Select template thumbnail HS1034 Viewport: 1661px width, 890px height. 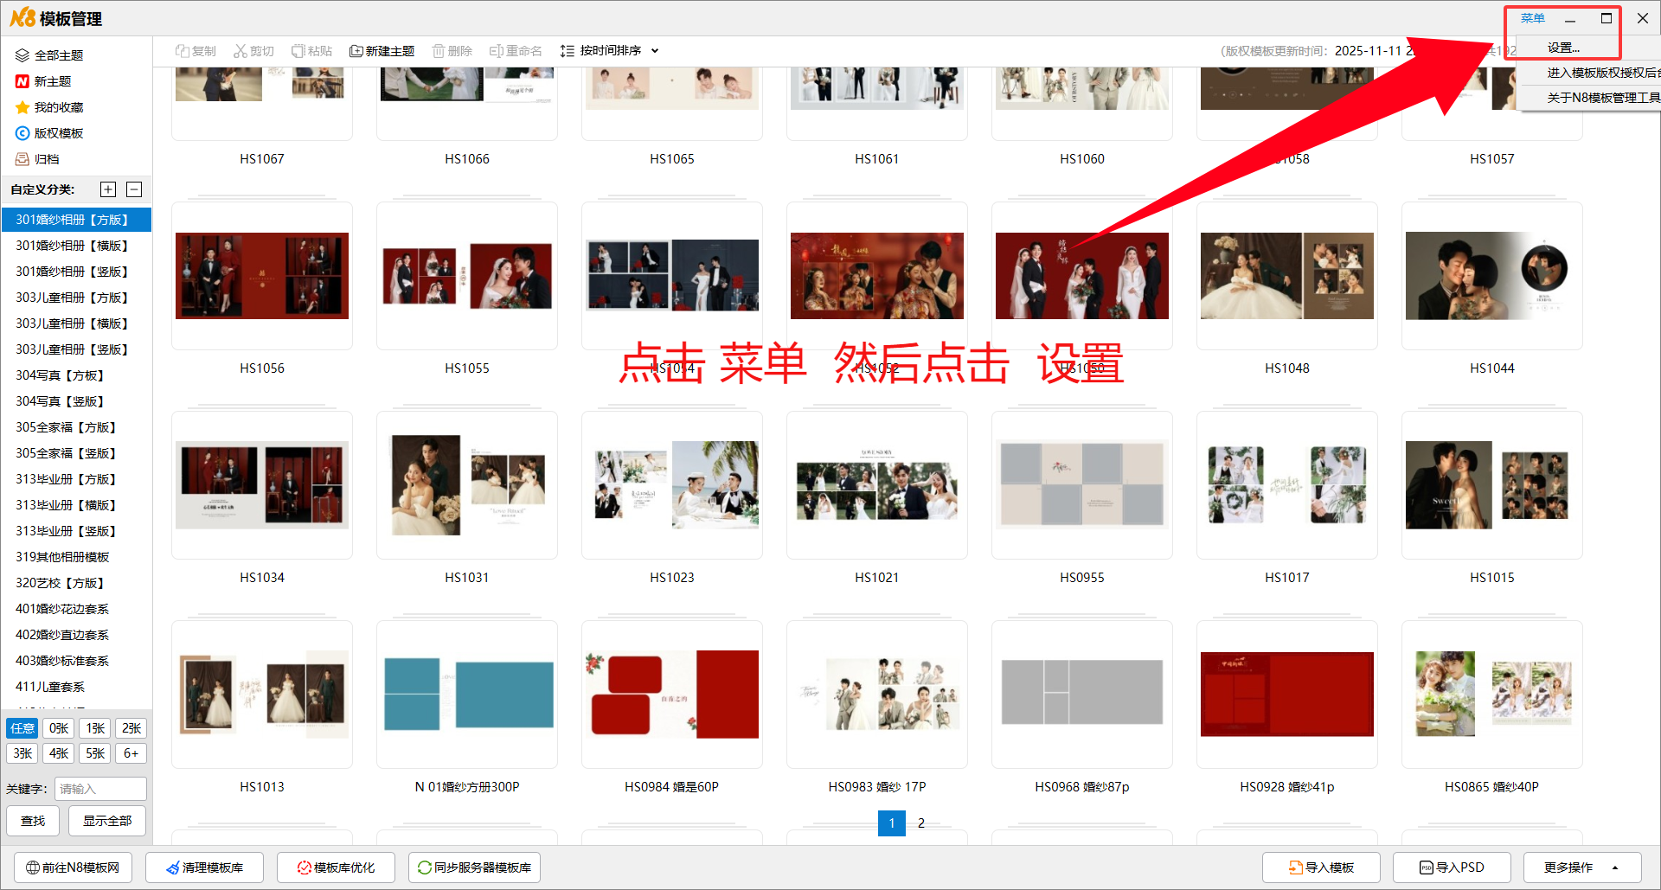coord(262,485)
